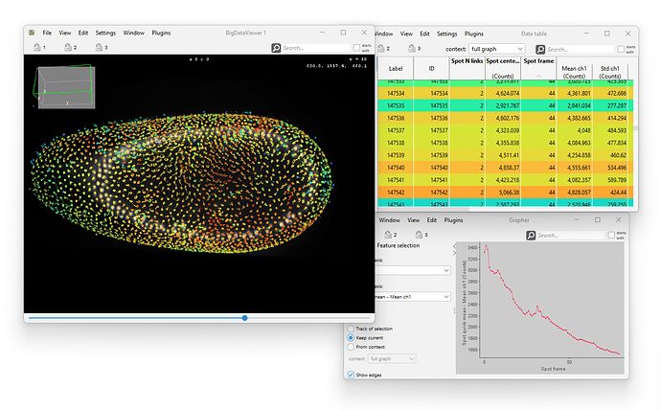Click the BigDataViewer application icon in title bar
The width and height of the screenshot is (661, 410).
click(32, 33)
